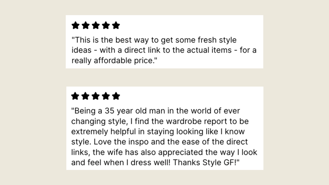Click the fourth star in the bottom review
The width and height of the screenshot is (329, 185).
[106, 96]
